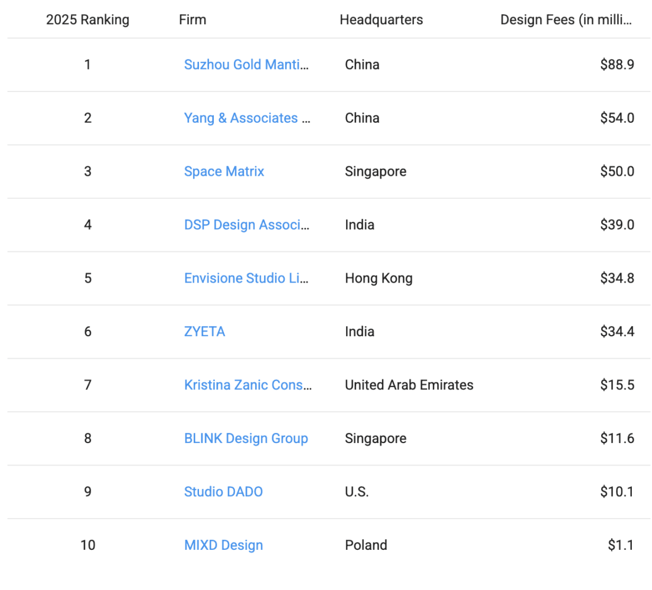Select the $50.0 design fee value
The image size is (652, 590).
(617, 172)
